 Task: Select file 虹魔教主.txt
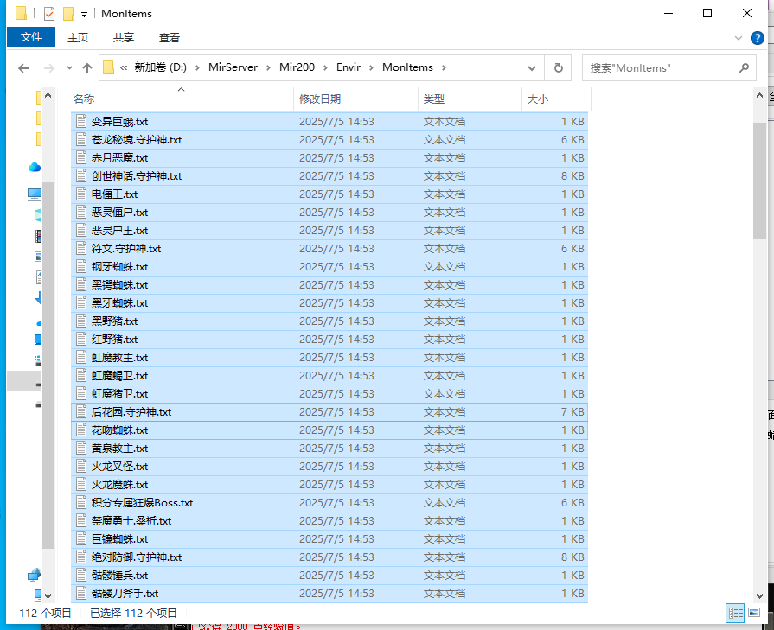[x=329, y=358]
